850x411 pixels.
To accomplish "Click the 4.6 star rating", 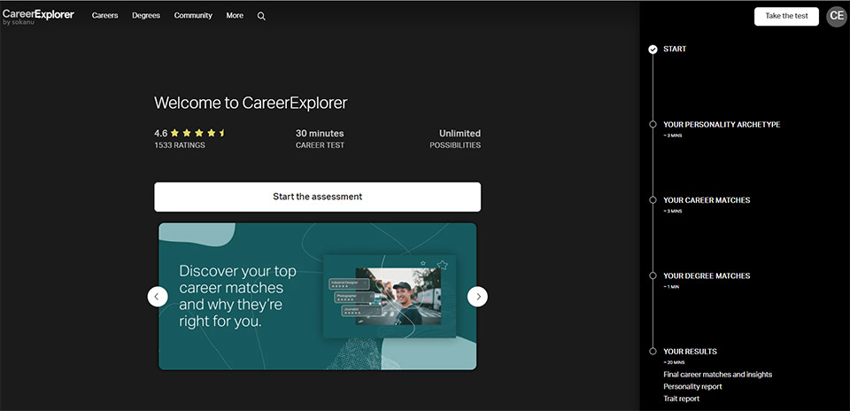I will (189, 133).
